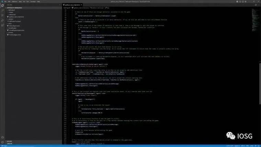The image size is (261, 147).
Task: Click the Verse icon of Verse.digest.verse file
Action: (x=8, y=26)
